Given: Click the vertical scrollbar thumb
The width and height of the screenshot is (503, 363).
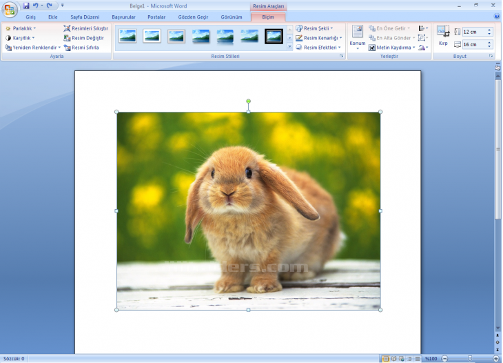Looking at the screenshot, I should click(498, 149).
